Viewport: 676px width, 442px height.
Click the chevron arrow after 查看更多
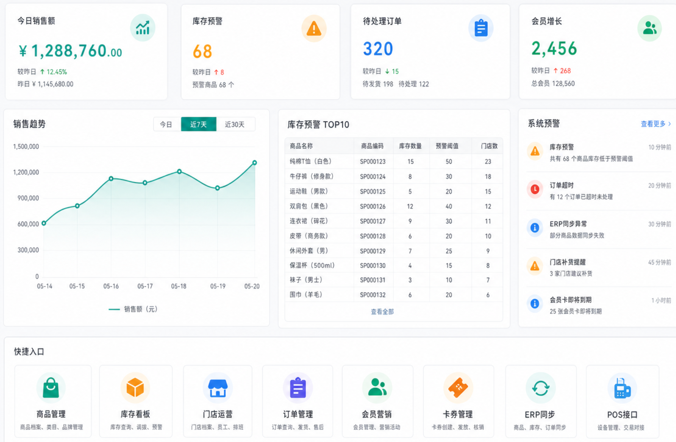(670, 124)
